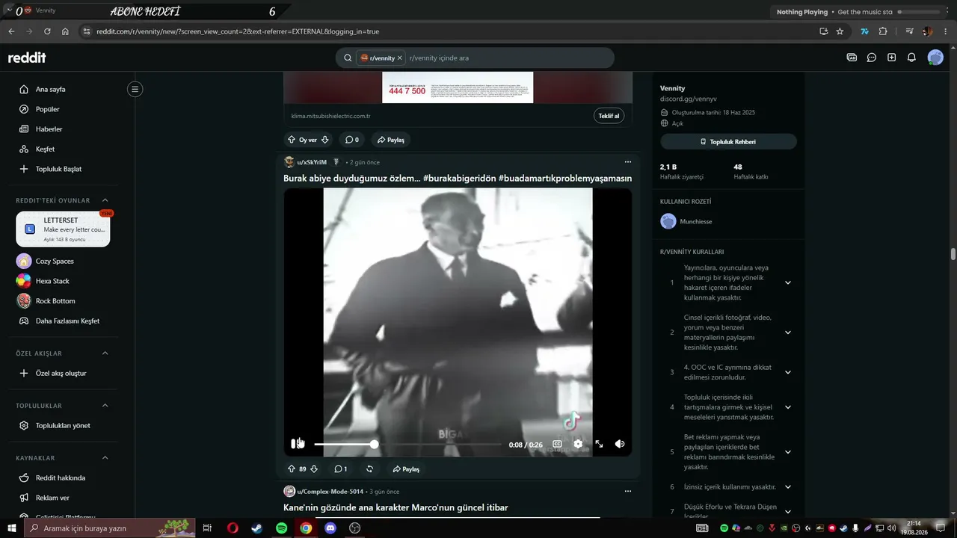Open Topluluk Rehberi

click(728, 141)
